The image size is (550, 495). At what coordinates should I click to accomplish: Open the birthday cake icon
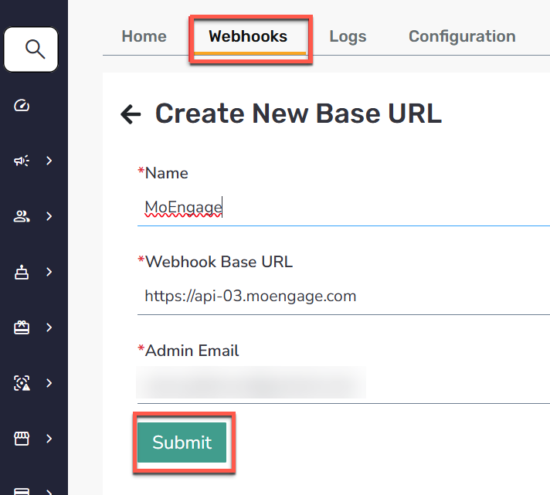point(22,272)
